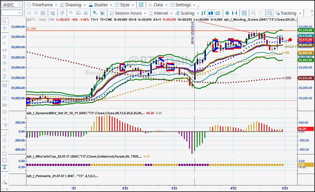The width and height of the screenshot is (315, 192).
Task: Switch chart to OHLC bar style
Action: coord(203,13)
